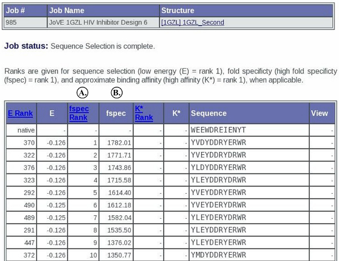Click the native row label
Screen dimensions: 339x261
point(26,130)
